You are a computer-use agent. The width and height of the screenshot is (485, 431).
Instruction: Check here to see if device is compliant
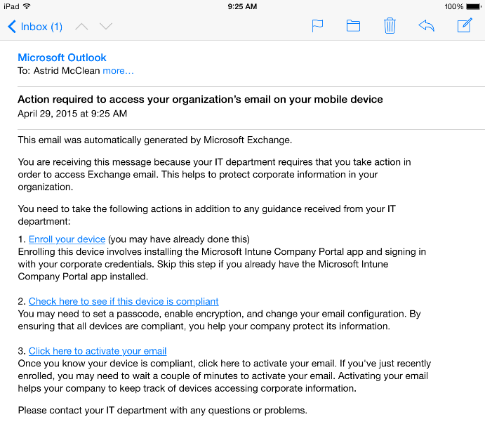124,301
